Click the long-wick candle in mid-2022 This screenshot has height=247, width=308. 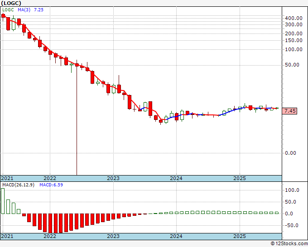coord(77,118)
